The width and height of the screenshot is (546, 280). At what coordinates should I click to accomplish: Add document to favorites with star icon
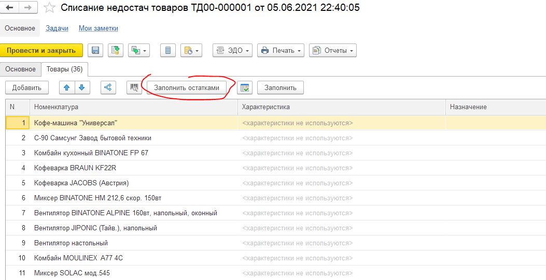pyautogui.click(x=50, y=8)
